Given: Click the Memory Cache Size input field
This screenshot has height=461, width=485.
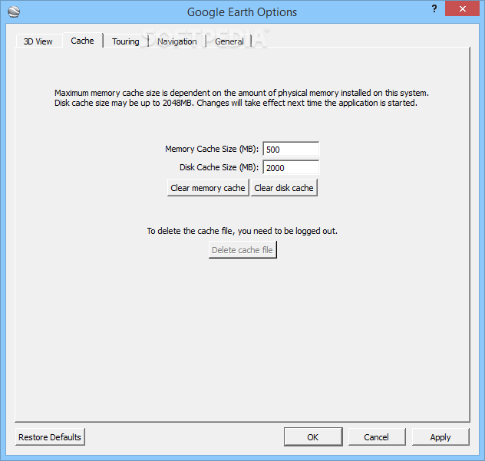Looking at the screenshot, I should click(291, 149).
